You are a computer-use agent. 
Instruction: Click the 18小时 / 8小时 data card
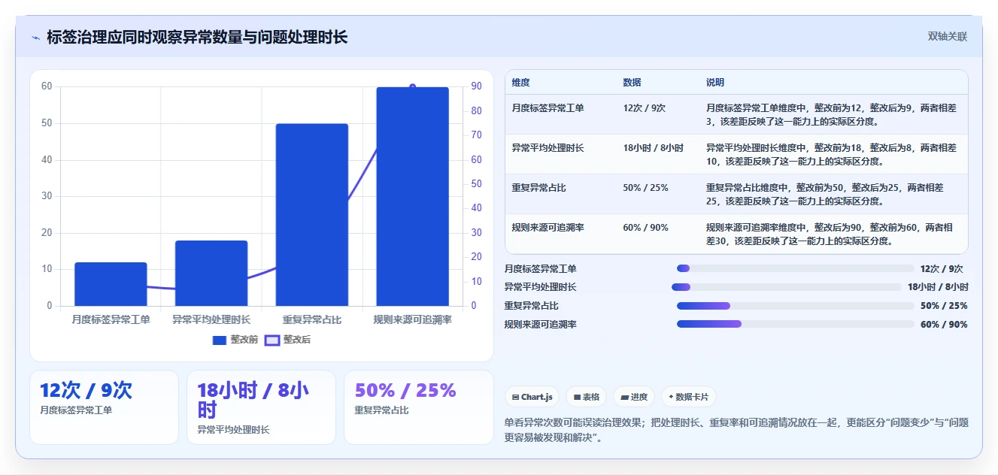click(261, 407)
